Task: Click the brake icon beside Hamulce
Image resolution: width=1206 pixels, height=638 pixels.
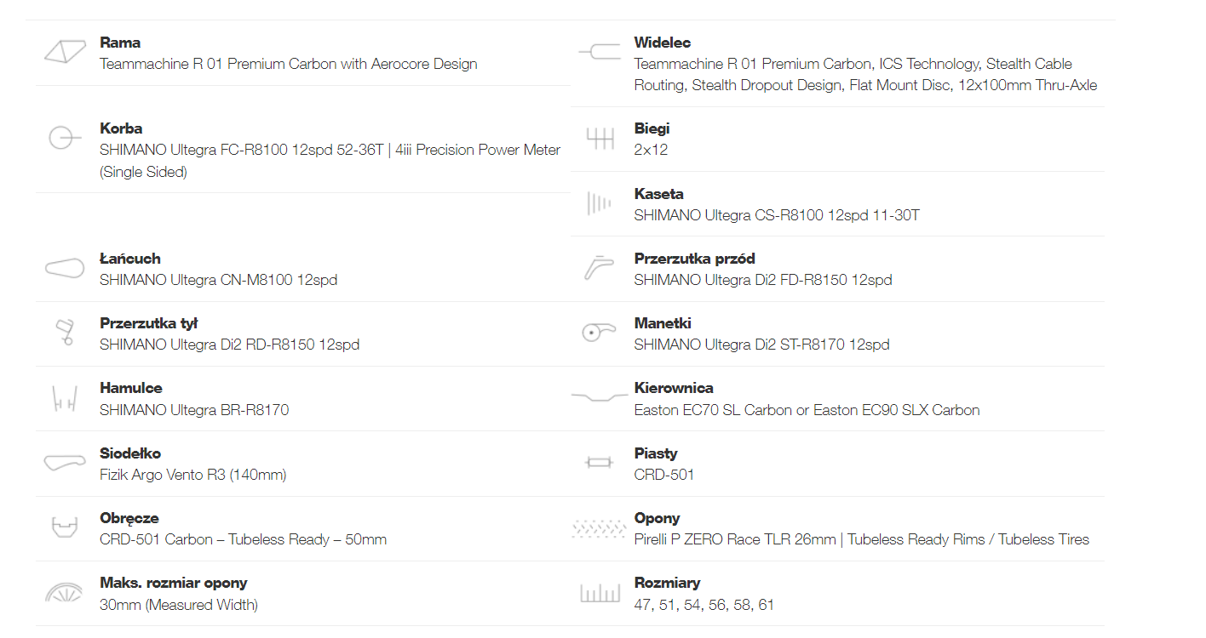Action: coord(65,398)
